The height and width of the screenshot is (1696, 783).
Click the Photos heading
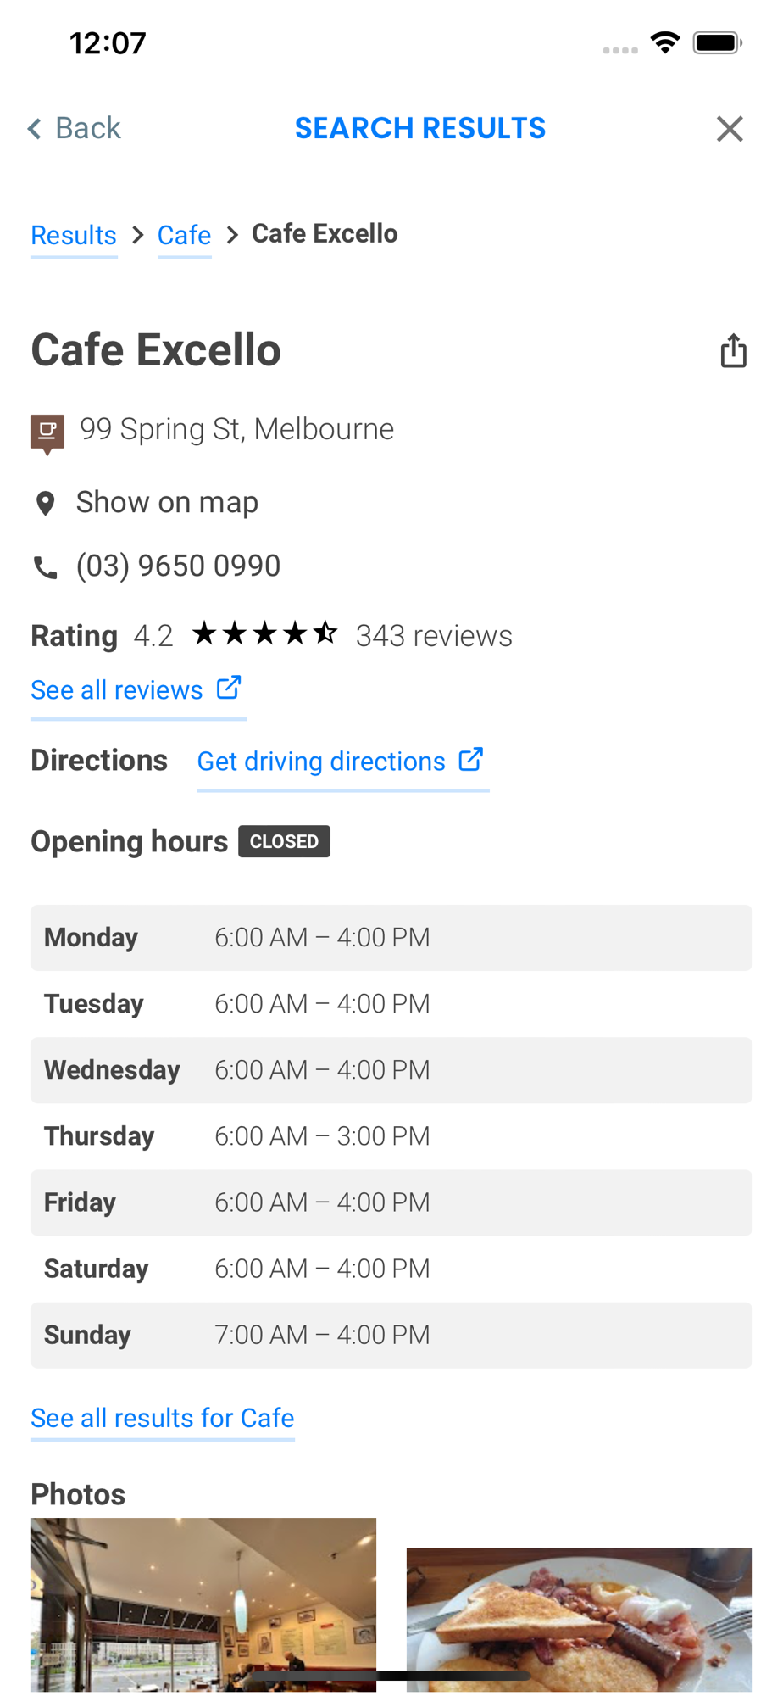pyautogui.click(x=78, y=1494)
